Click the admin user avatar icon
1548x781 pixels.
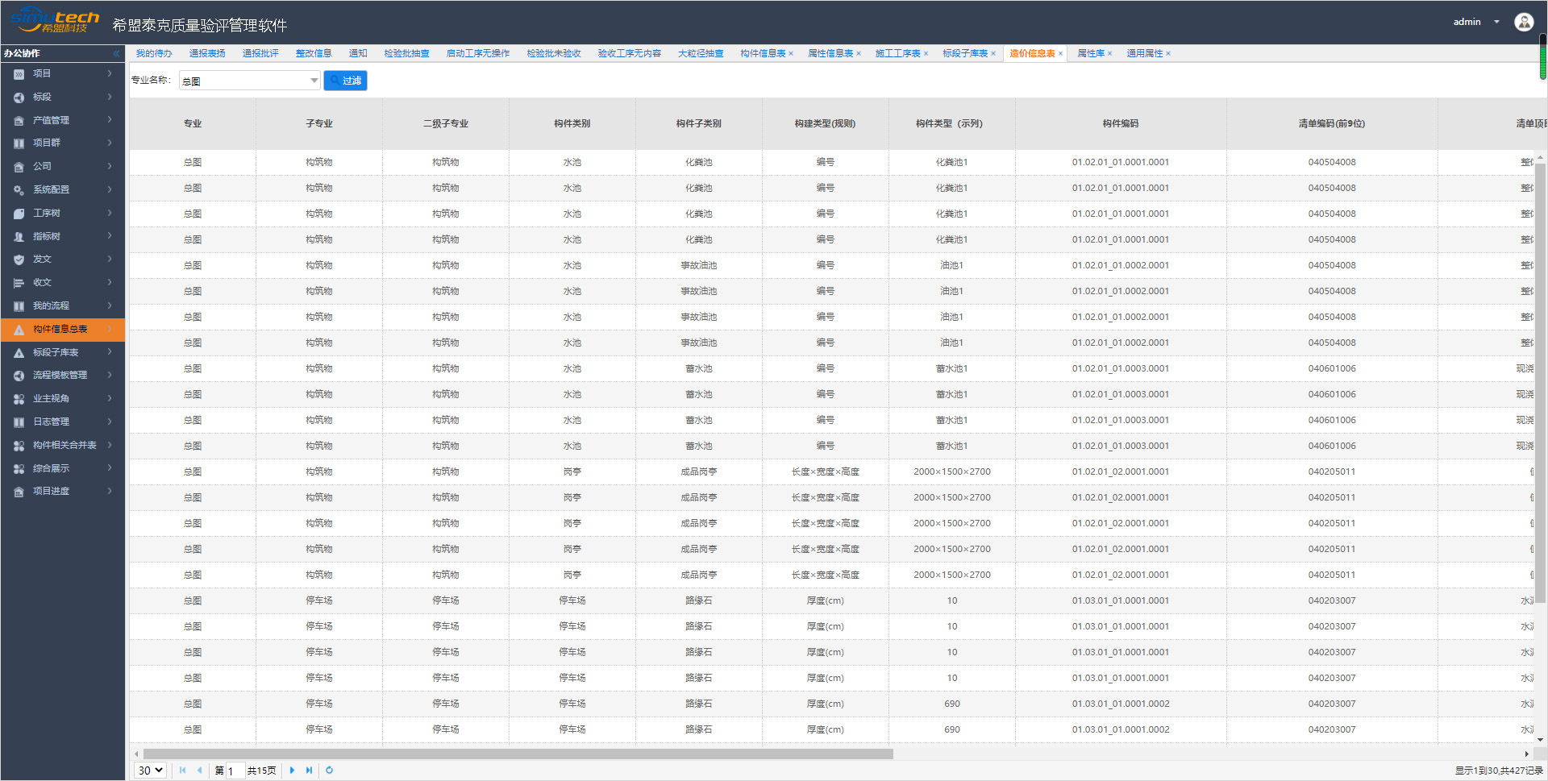pyautogui.click(x=1523, y=22)
